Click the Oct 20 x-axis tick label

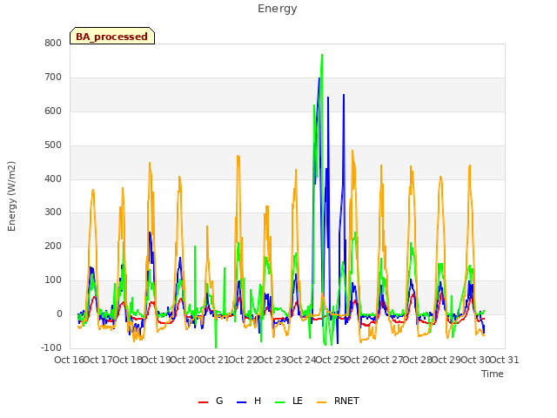185,360
